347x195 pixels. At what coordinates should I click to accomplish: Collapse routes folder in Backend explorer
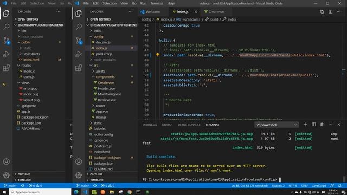coord(26,65)
